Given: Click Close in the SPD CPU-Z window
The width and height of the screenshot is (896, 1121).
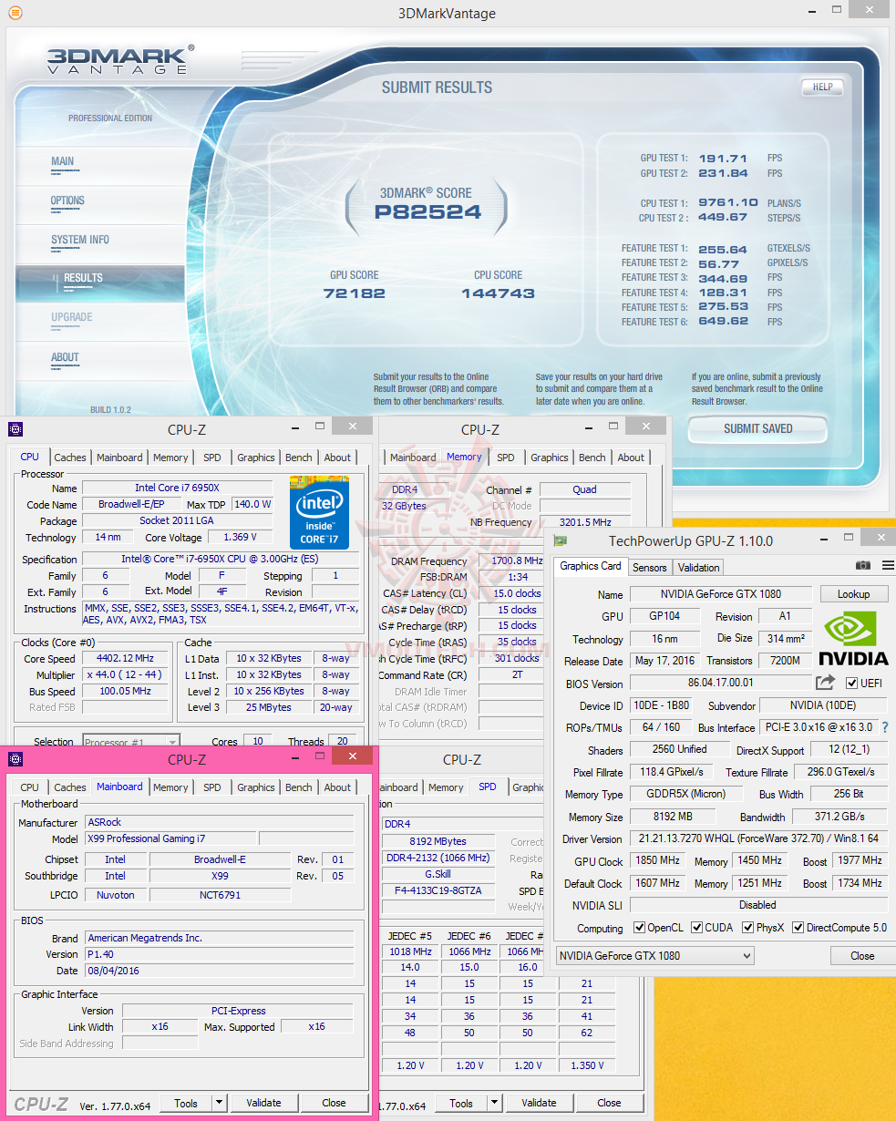Looking at the screenshot, I should coord(610,1103).
